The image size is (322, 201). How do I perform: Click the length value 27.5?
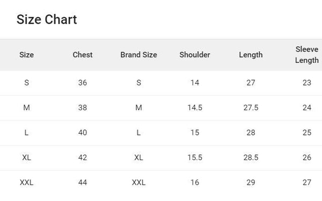(251, 107)
